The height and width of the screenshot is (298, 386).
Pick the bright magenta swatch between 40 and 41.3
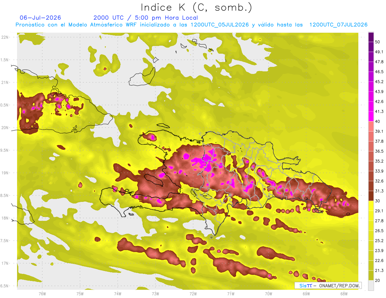pos(371,116)
